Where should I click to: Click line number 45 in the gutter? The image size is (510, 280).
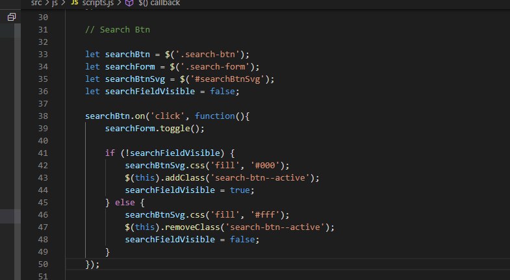43,203
